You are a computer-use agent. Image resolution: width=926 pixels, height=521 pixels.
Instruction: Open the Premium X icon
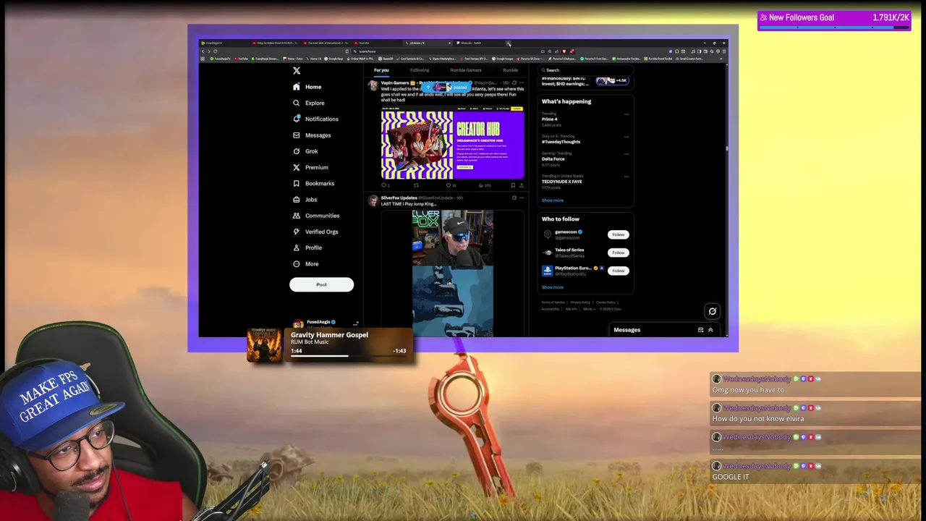click(x=297, y=167)
